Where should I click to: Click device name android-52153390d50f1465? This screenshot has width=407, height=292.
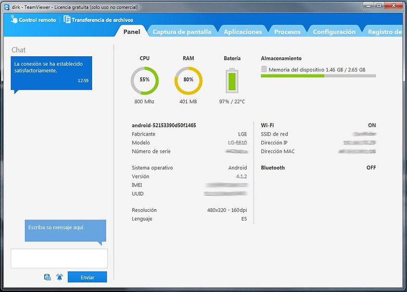point(164,125)
